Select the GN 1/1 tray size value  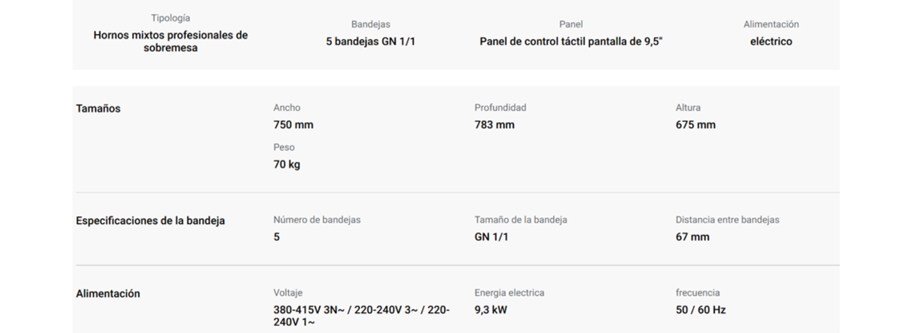pos(491,237)
